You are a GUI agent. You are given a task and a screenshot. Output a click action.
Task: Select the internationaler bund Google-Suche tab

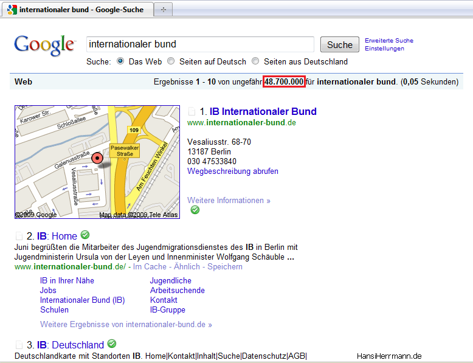pos(78,10)
